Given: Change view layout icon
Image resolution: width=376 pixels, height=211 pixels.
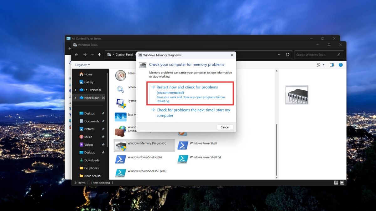Looking at the screenshot, I should [x=318, y=65].
